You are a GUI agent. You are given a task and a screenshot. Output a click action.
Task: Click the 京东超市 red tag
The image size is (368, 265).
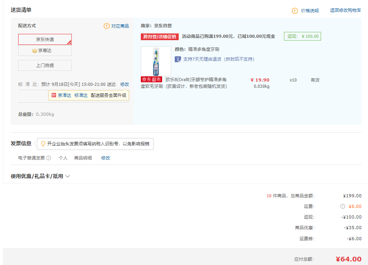151,80
